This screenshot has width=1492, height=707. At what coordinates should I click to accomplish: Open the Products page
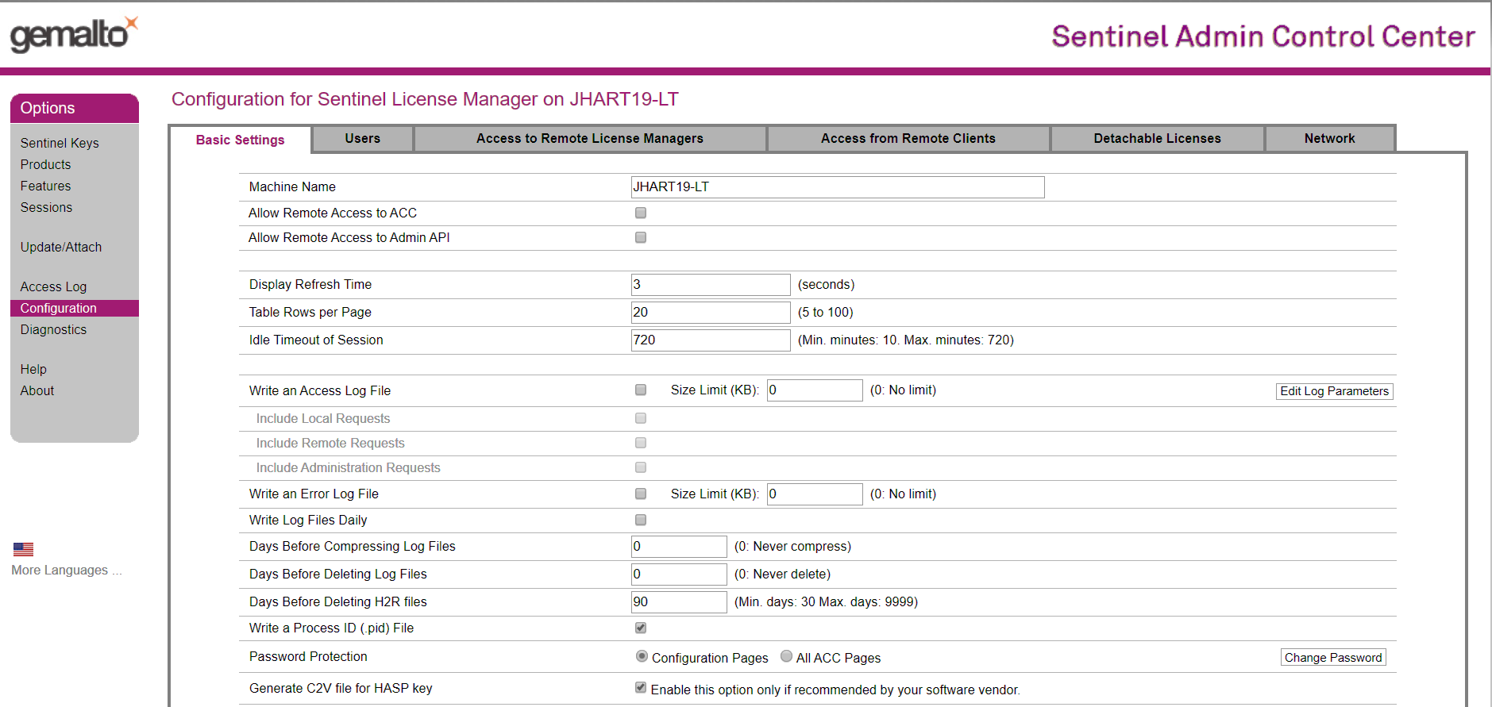(x=45, y=164)
